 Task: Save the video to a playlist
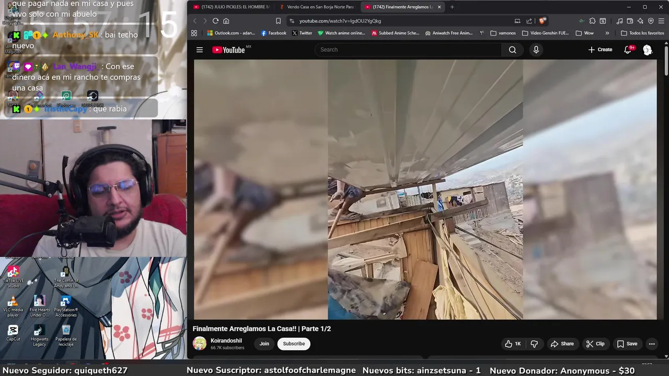(x=627, y=344)
